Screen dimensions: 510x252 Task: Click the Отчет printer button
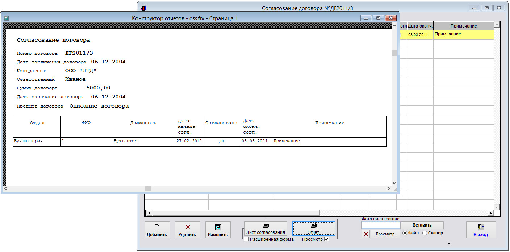tap(313, 229)
